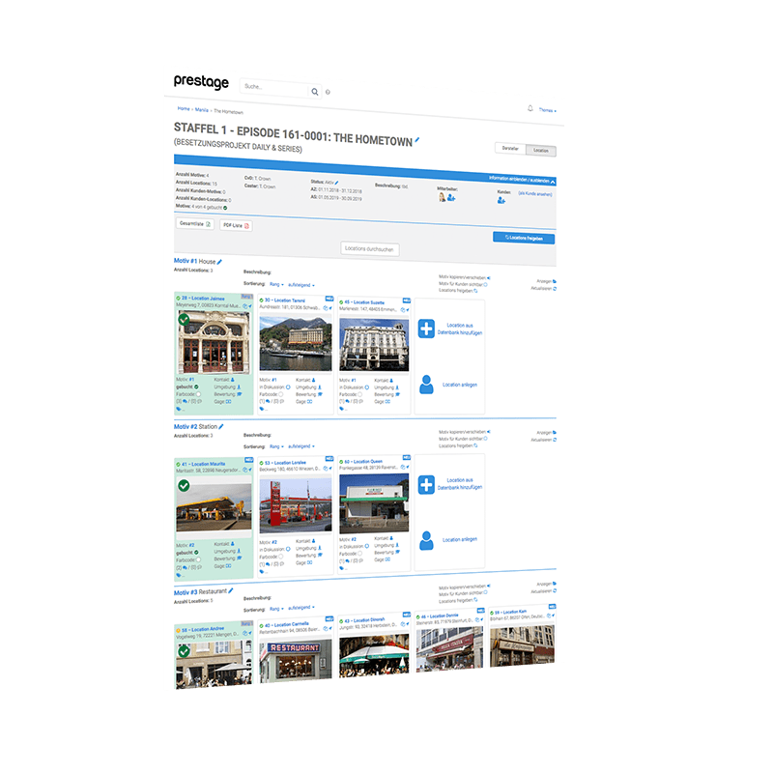The height and width of the screenshot is (773, 773).
Task: Open aufsteigend order dropdown for Motiv House
Action: click(x=301, y=285)
